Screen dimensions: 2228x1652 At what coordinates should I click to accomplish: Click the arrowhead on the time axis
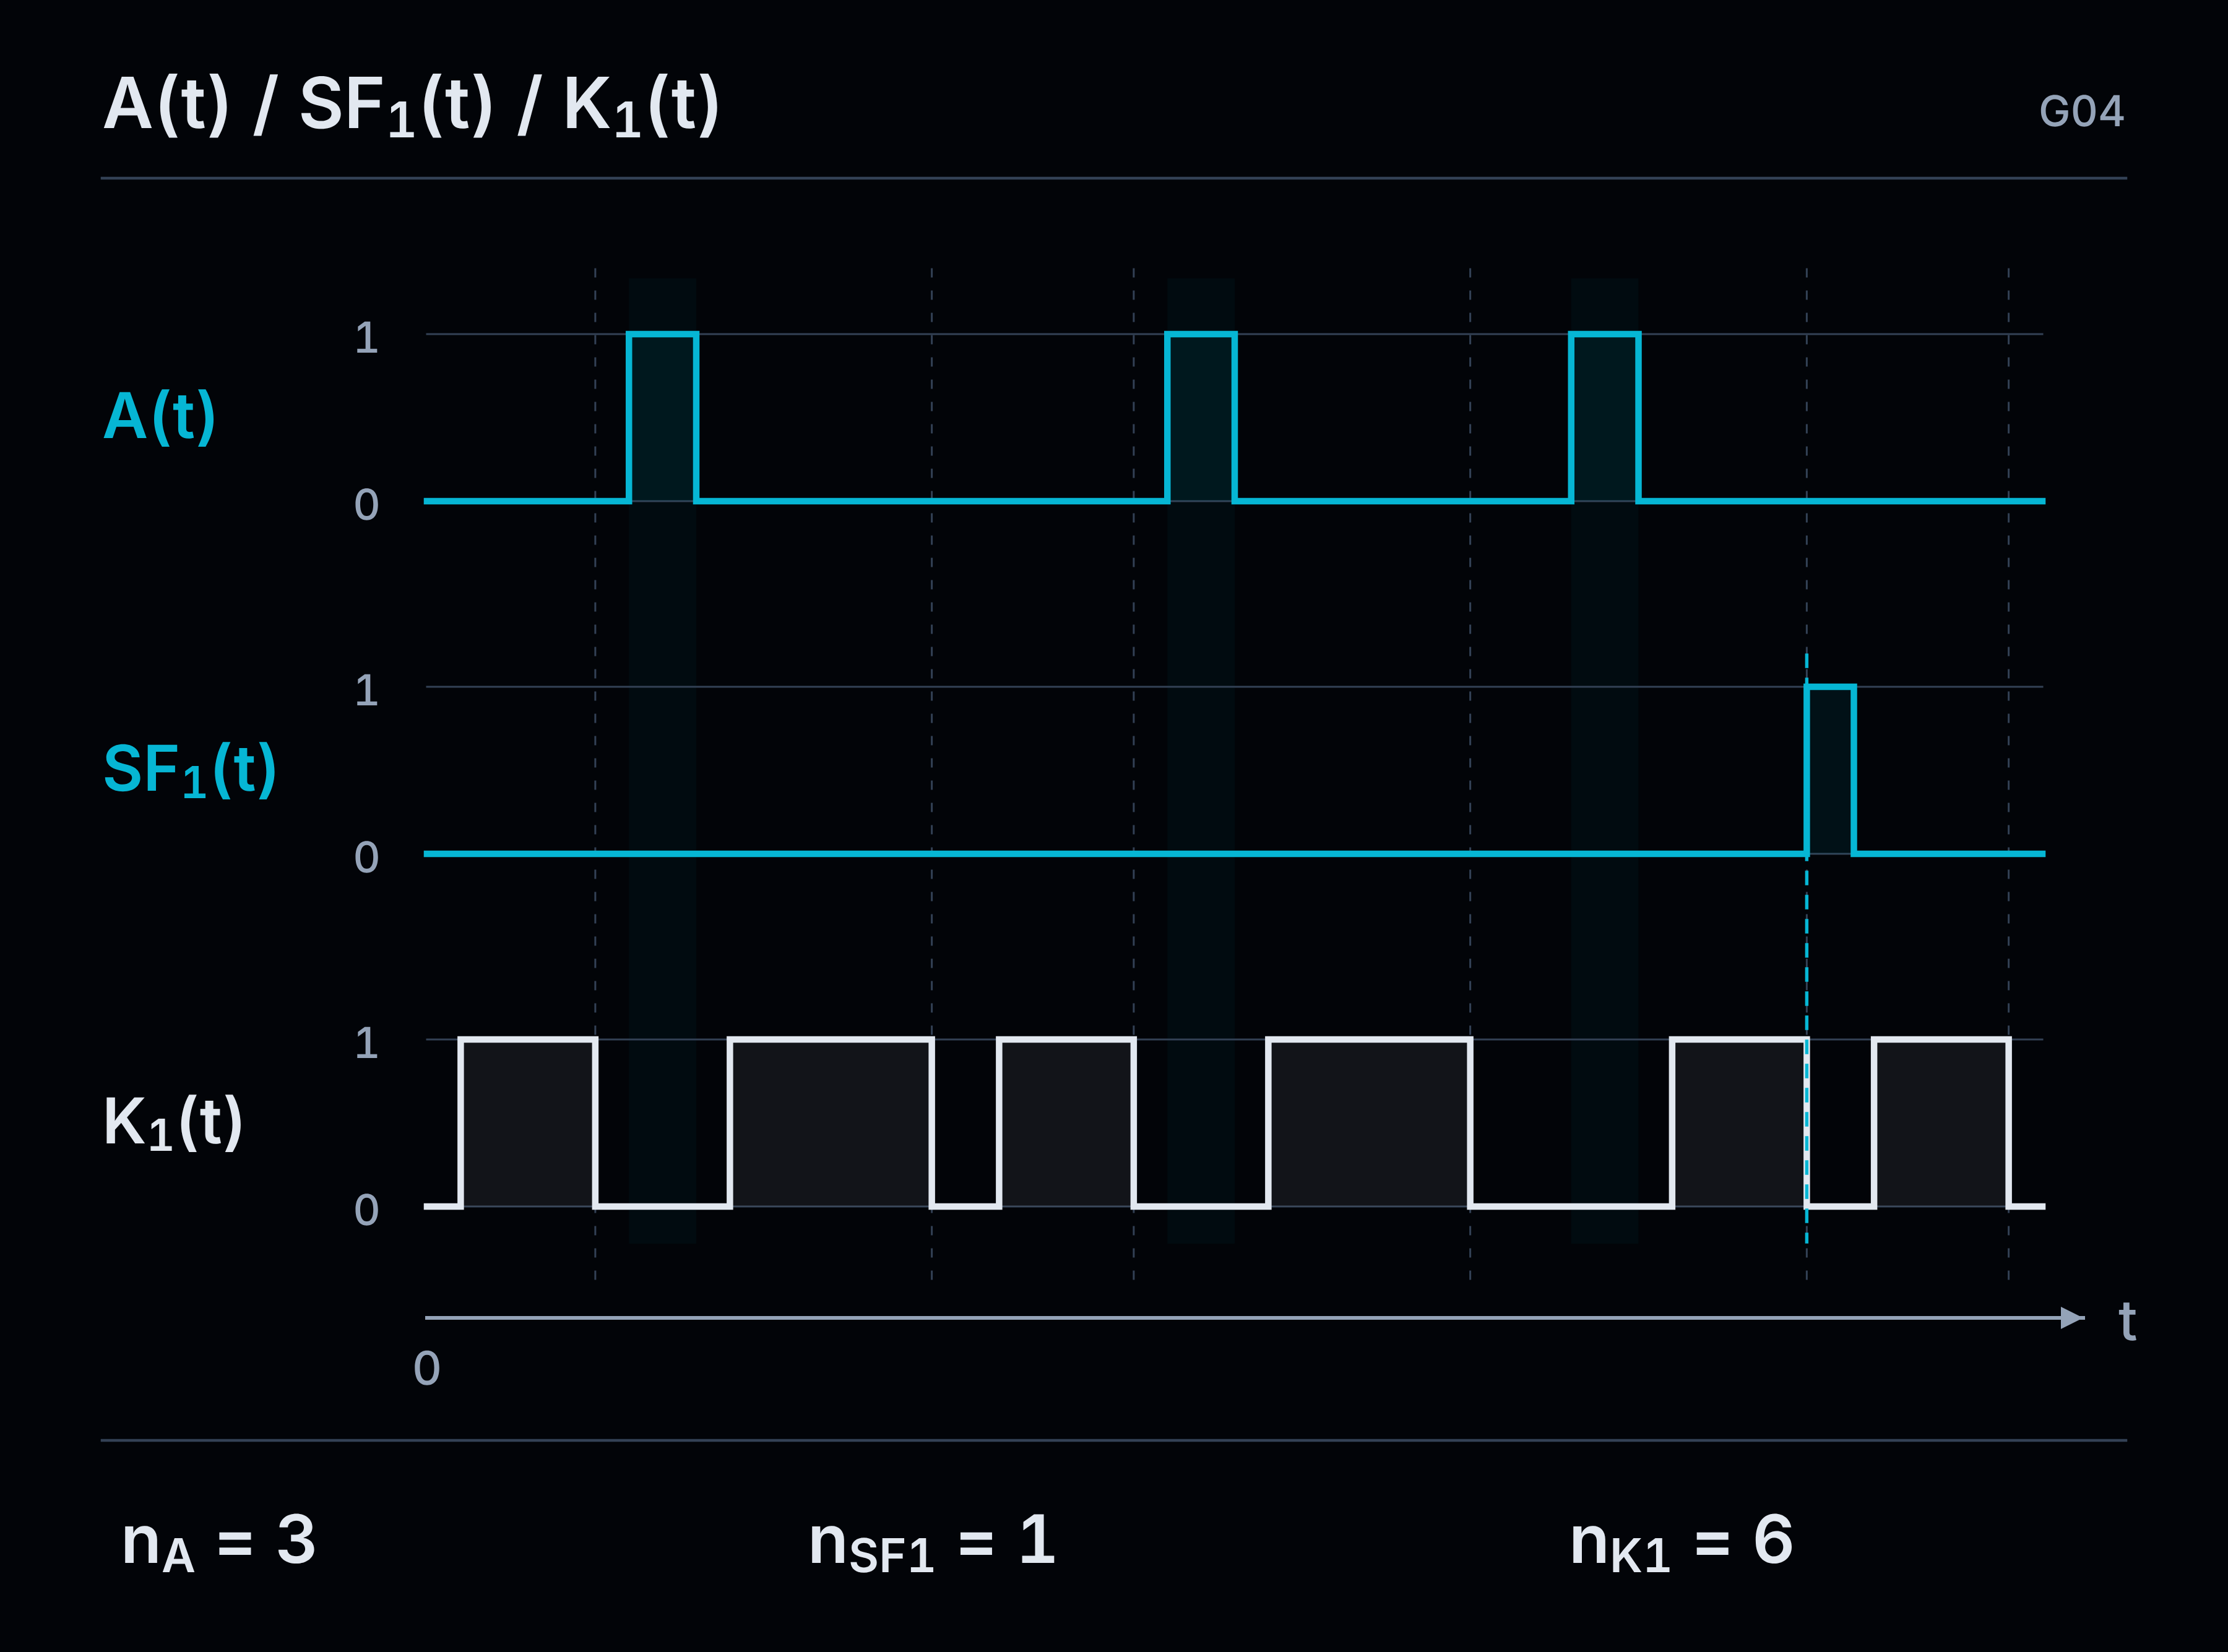2072,1318
